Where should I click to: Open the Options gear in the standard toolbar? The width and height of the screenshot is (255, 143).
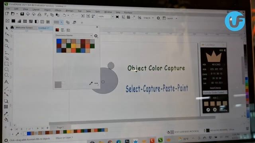158,18
